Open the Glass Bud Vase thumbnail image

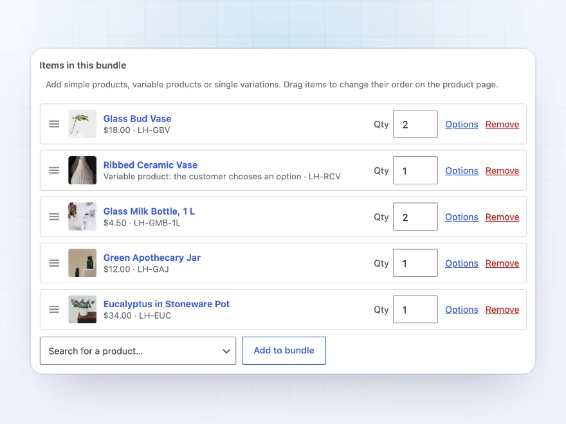click(82, 124)
